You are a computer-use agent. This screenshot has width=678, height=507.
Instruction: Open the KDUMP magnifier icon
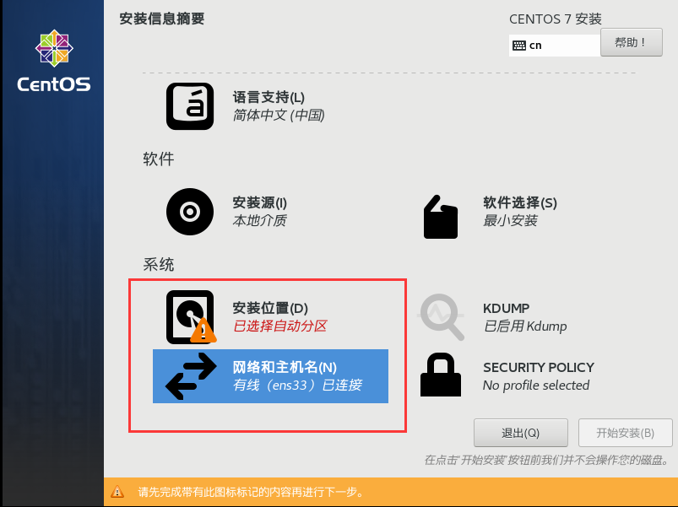pyautogui.click(x=441, y=317)
